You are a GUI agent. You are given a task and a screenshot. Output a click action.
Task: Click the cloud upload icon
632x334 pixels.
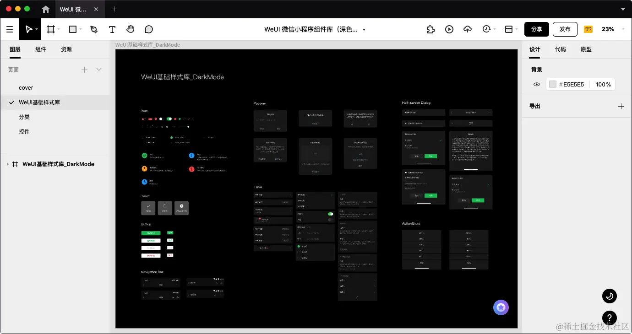coord(468,29)
